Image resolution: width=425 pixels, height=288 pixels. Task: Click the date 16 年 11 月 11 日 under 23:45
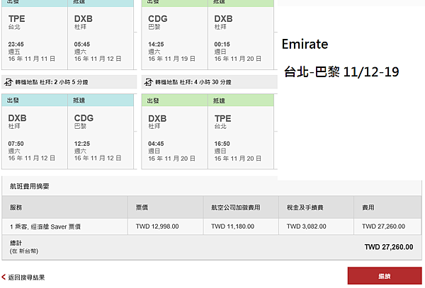(x=32, y=59)
